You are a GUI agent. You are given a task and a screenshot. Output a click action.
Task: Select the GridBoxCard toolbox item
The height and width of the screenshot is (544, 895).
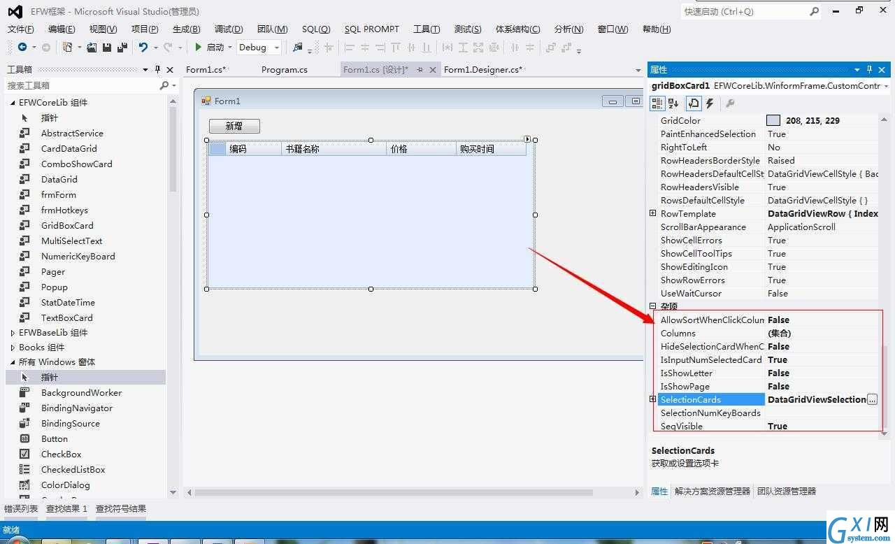pos(67,225)
